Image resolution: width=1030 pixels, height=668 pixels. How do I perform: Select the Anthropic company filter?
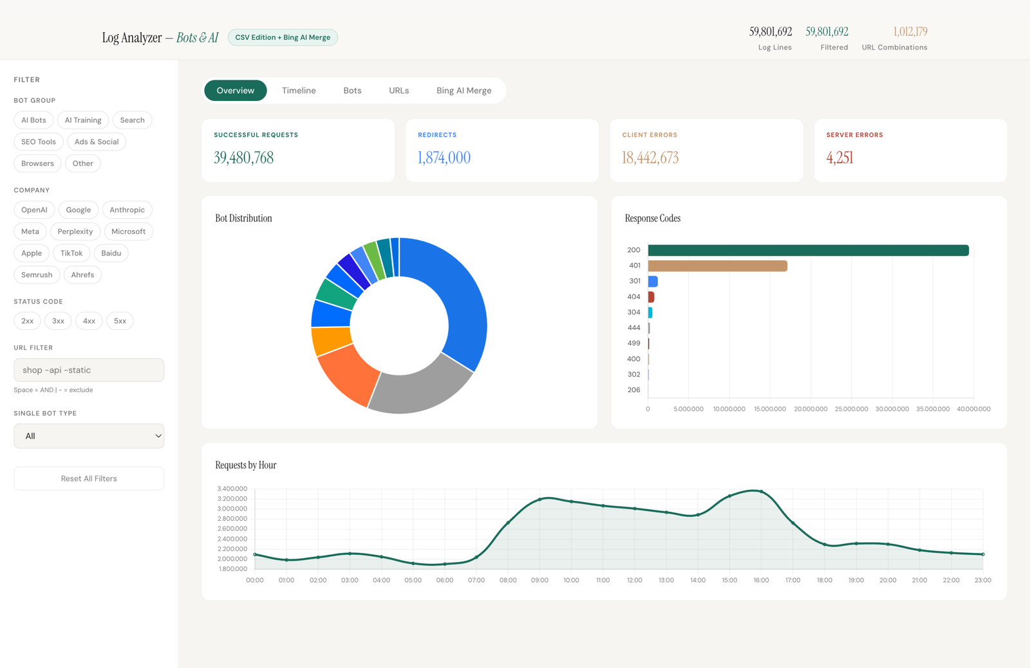(127, 210)
